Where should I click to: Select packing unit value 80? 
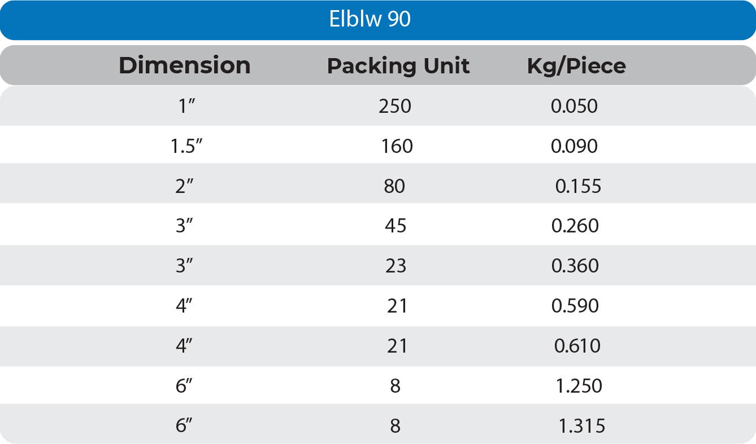coord(394,186)
